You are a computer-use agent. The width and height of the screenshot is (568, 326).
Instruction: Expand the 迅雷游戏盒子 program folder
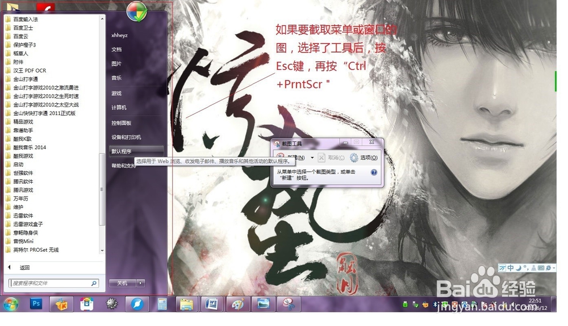coord(28,224)
